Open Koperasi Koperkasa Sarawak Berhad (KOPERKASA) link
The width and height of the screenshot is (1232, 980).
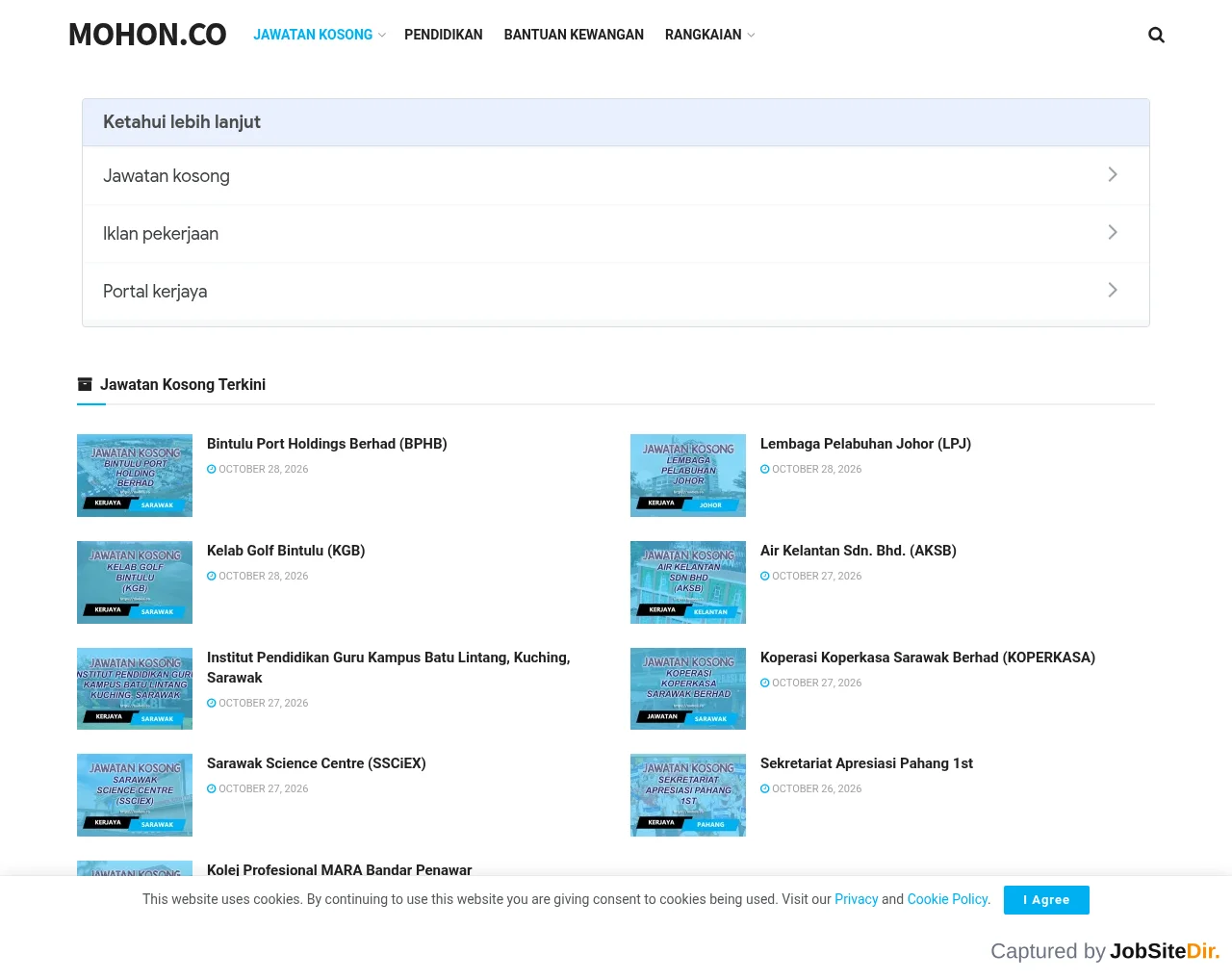click(928, 658)
